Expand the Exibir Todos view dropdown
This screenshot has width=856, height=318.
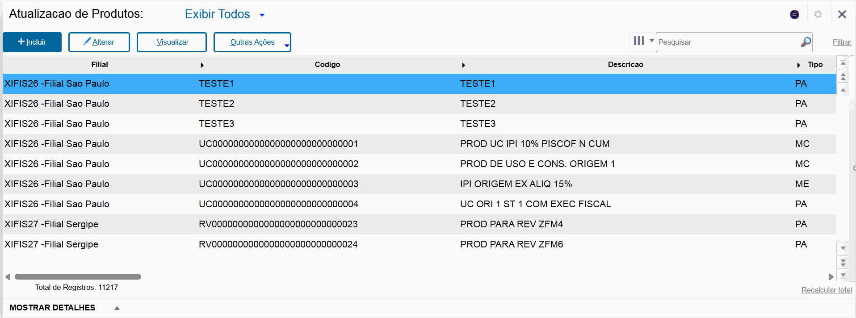tap(262, 15)
